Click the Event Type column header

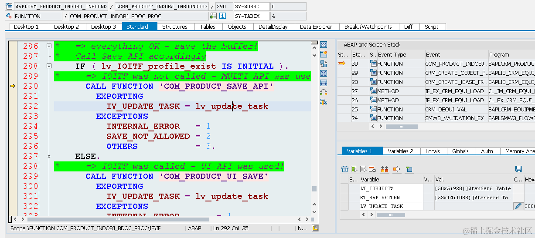click(x=401, y=54)
